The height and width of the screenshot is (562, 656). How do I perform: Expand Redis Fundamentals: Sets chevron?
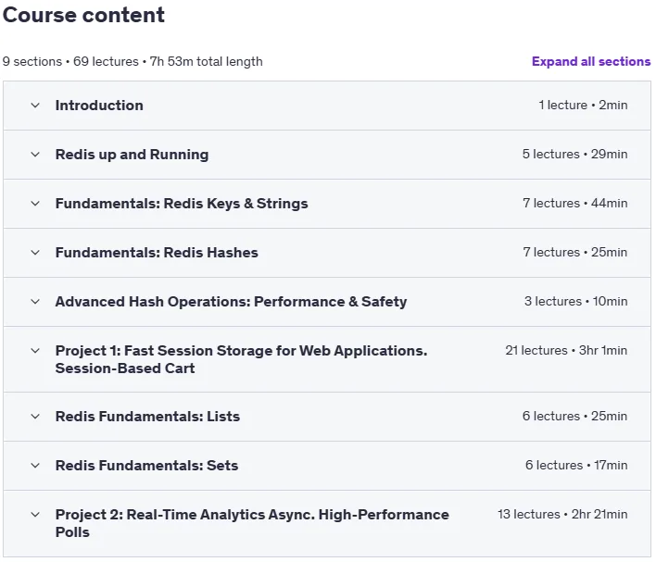(35, 466)
